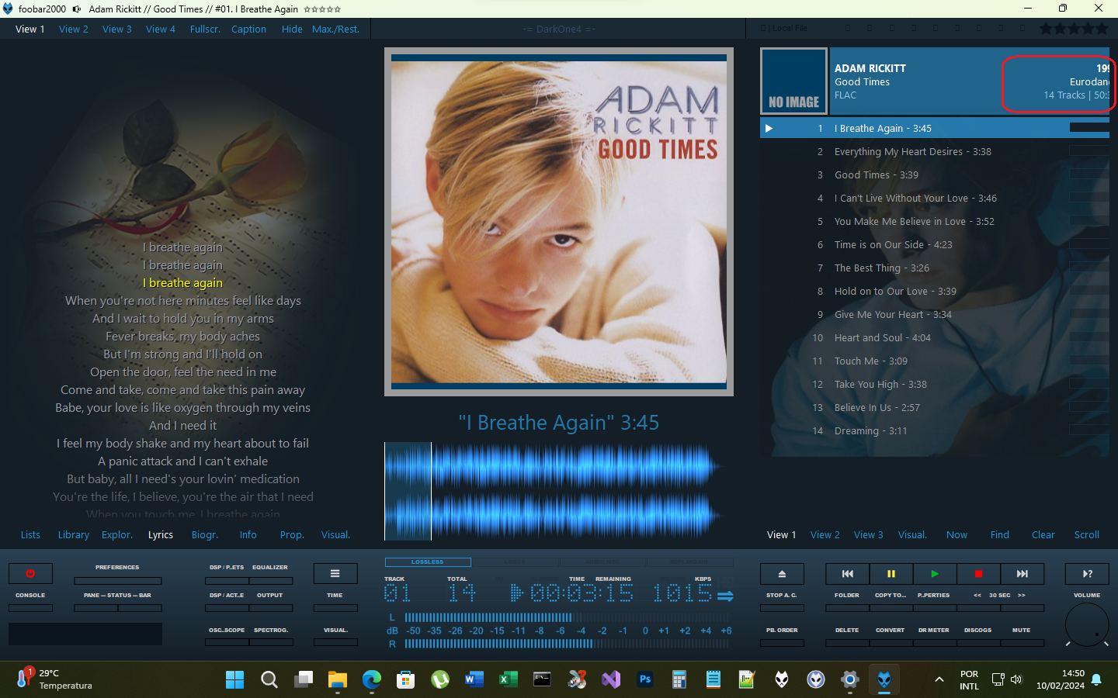Click Clear below the playlist

click(x=1043, y=535)
